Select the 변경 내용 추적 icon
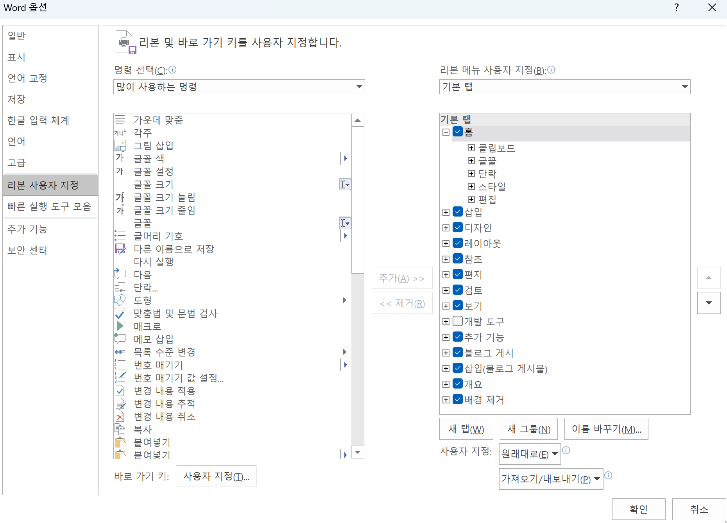The image size is (727, 523). [120, 403]
